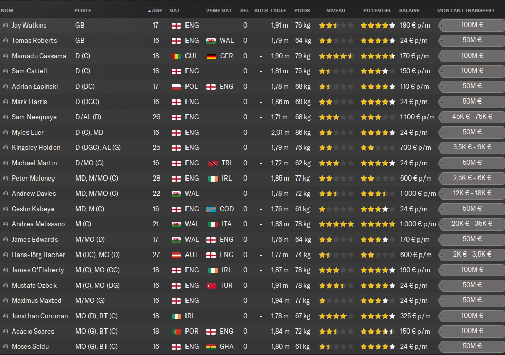
Task: Click the person icon beside Hans-Jörg Bacher
Action: (x=6, y=255)
